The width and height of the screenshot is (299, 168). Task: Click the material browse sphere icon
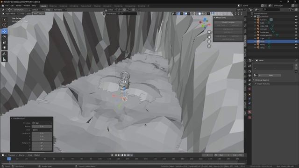point(255,76)
